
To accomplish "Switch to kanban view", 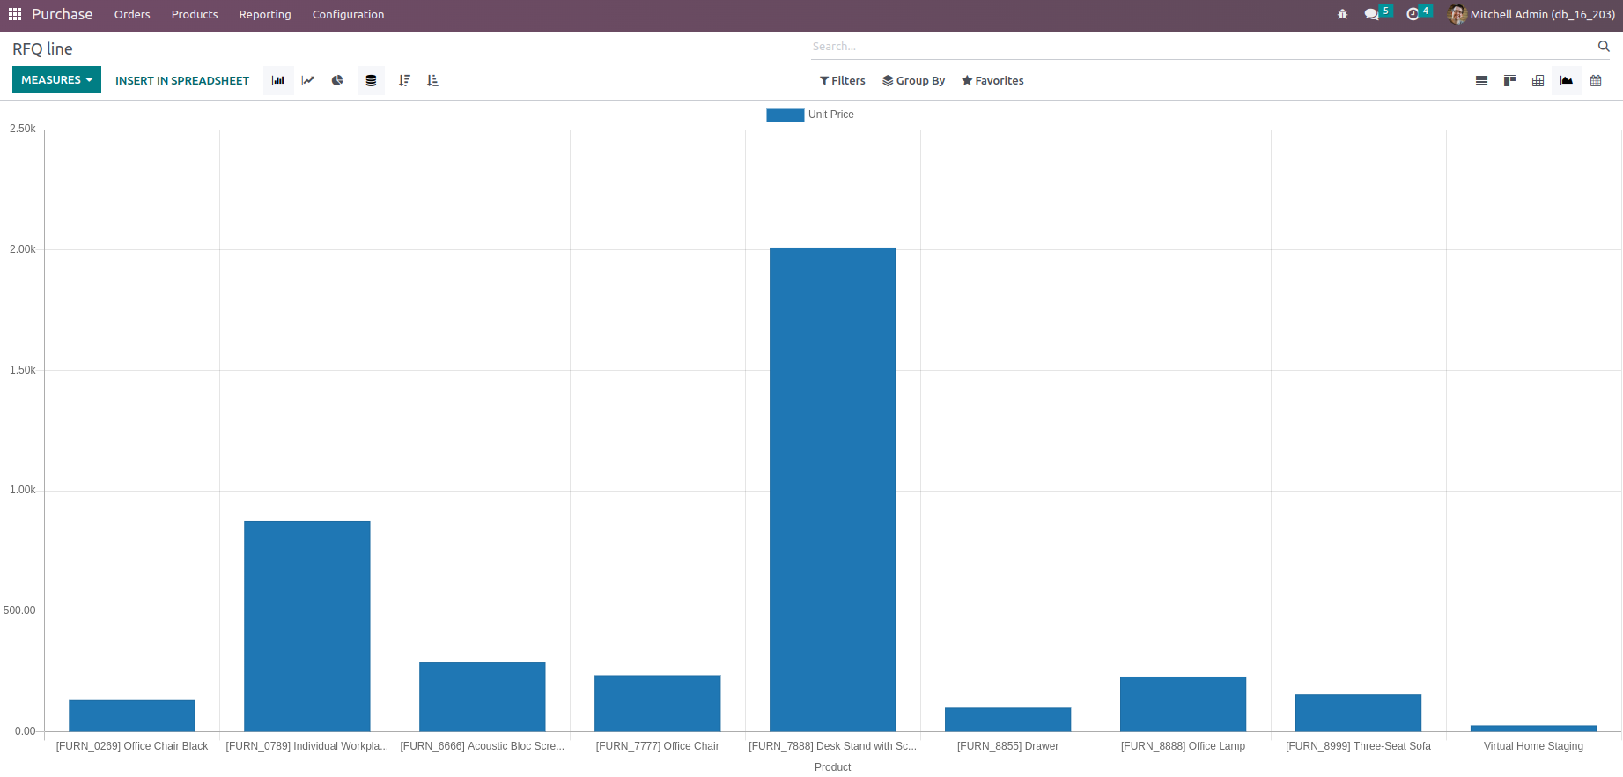I will [x=1509, y=80].
